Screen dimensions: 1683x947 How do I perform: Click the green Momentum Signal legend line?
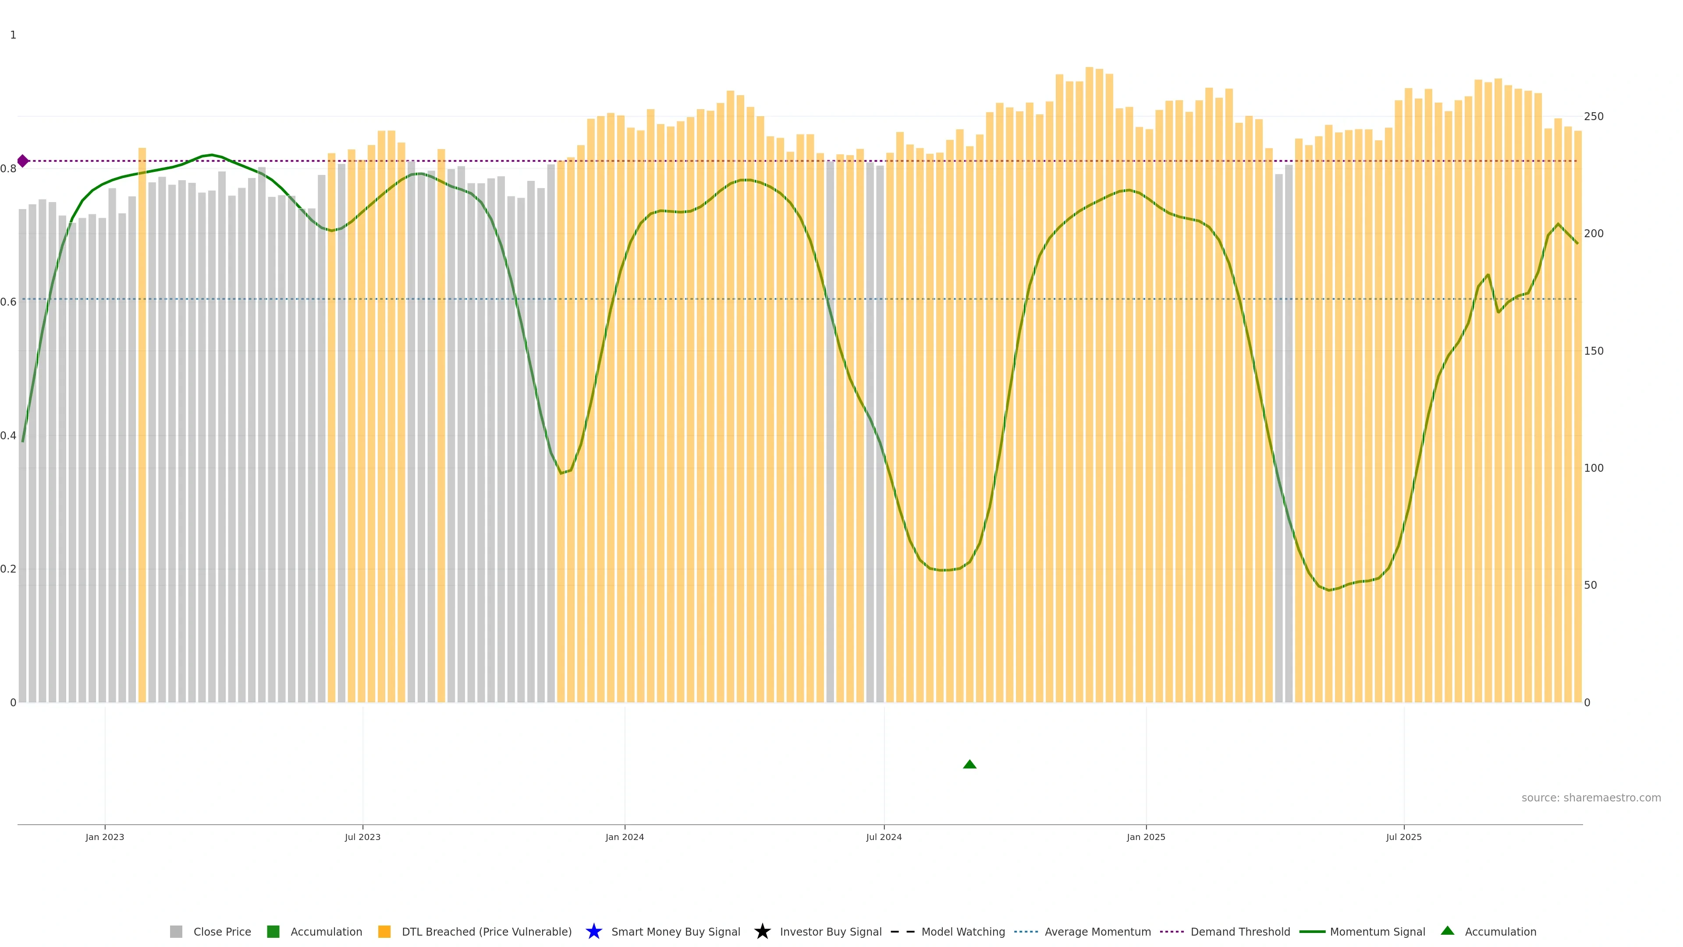point(1312,931)
